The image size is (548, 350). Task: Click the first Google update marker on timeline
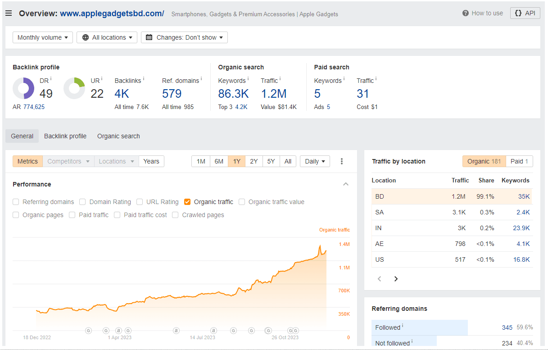click(89, 331)
